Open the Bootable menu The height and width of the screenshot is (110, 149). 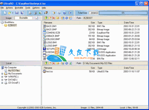19,8
